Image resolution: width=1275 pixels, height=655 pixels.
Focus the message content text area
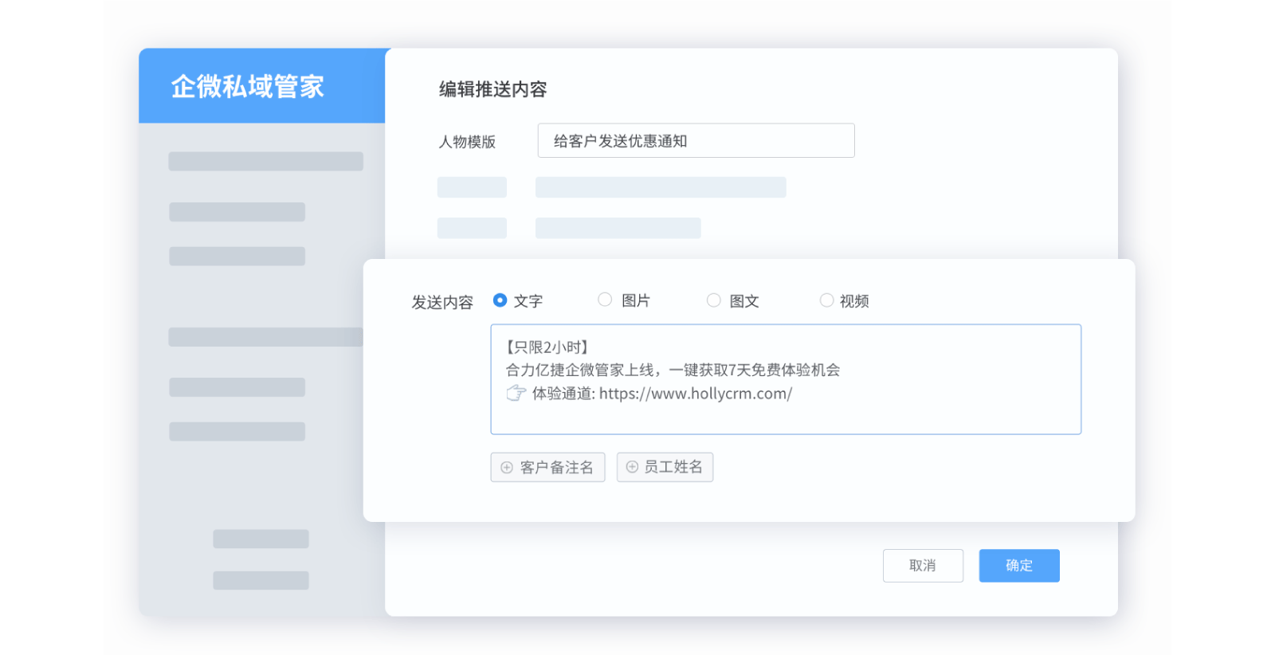pos(786,379)
